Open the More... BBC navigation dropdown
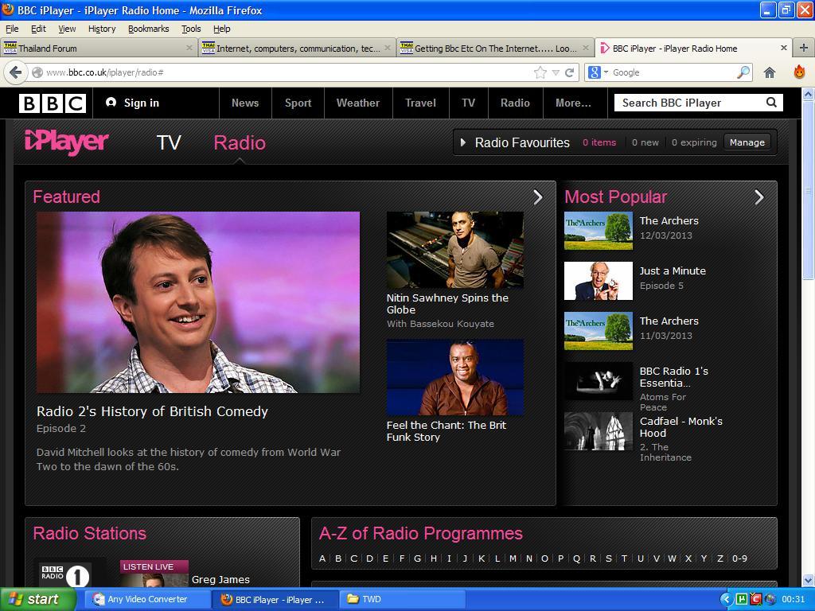 coord(573,103)
